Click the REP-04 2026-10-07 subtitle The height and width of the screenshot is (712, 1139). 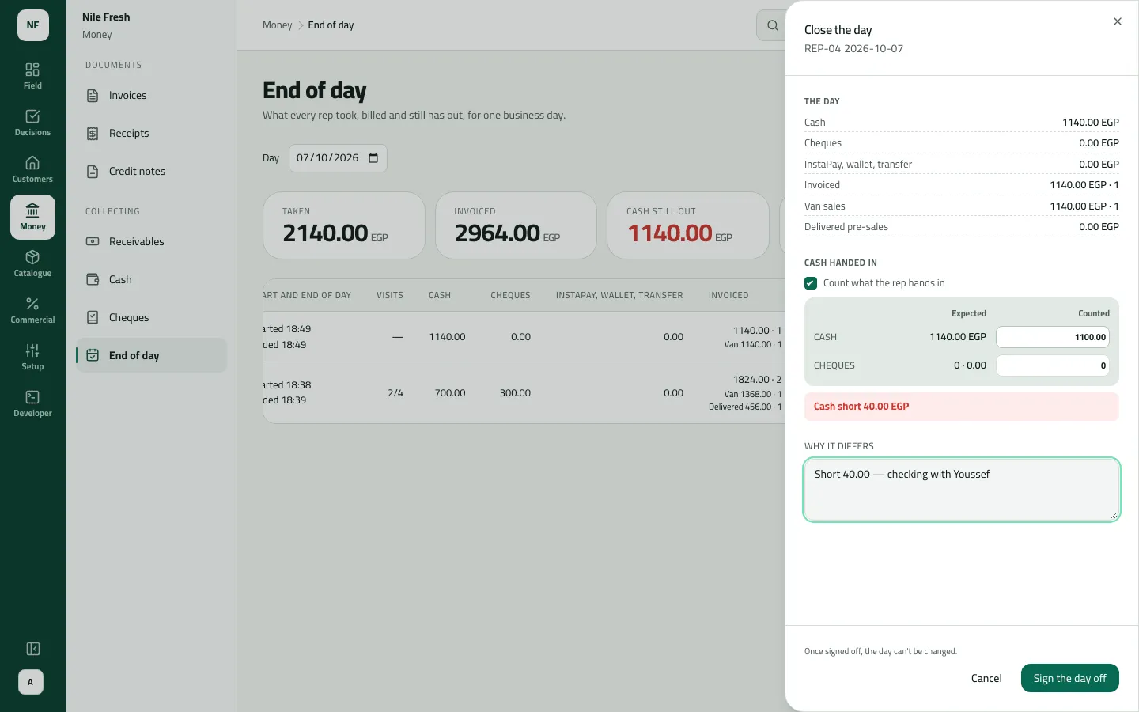coord(853,49)
